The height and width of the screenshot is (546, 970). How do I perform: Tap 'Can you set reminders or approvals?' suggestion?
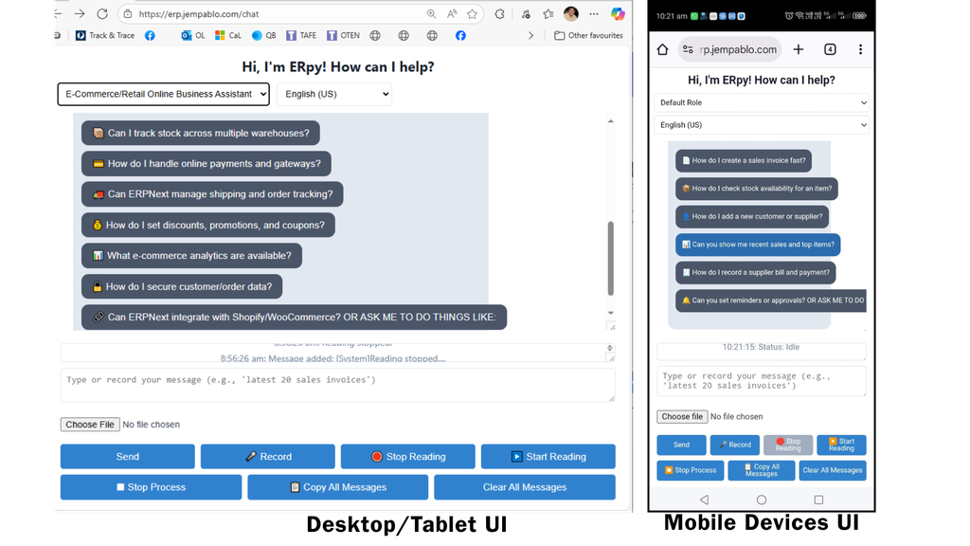point(771,300)
